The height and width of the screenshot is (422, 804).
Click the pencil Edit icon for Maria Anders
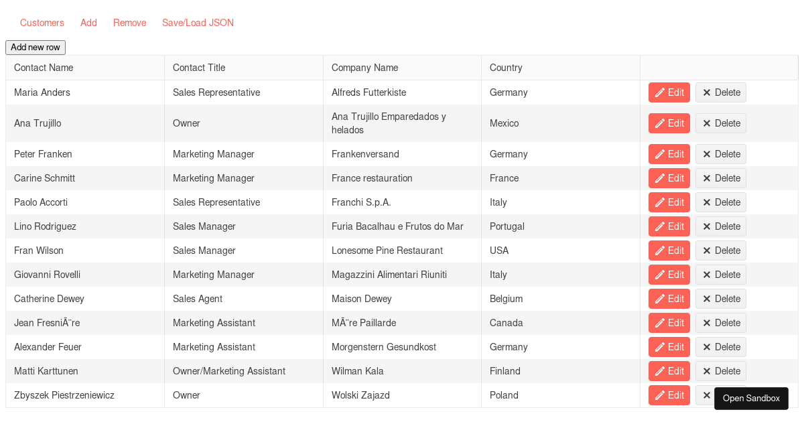660,92
